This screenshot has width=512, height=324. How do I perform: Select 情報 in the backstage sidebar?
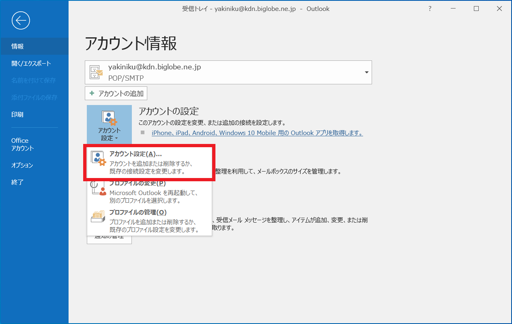tap(34, 46)
